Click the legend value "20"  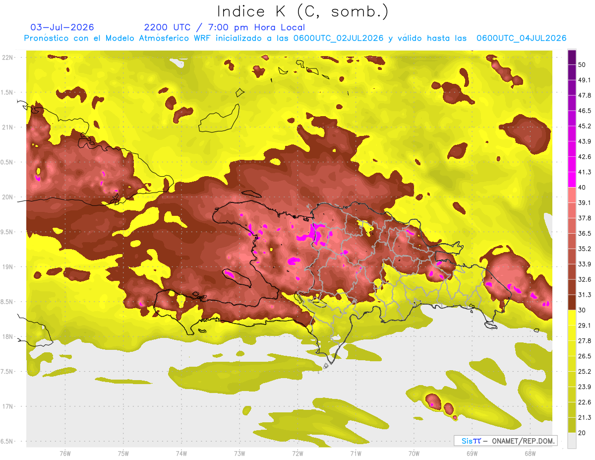point(582,433)
